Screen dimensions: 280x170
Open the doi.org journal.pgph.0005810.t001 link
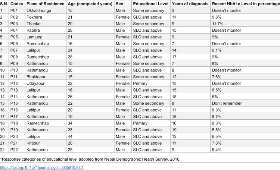click(x=41, y=167)
